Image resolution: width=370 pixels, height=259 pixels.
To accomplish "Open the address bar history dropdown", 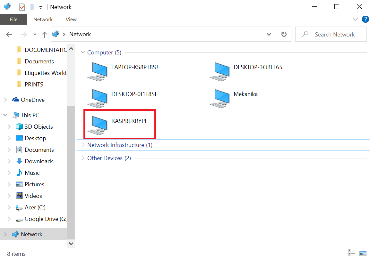I will click(x=269, y=34).
